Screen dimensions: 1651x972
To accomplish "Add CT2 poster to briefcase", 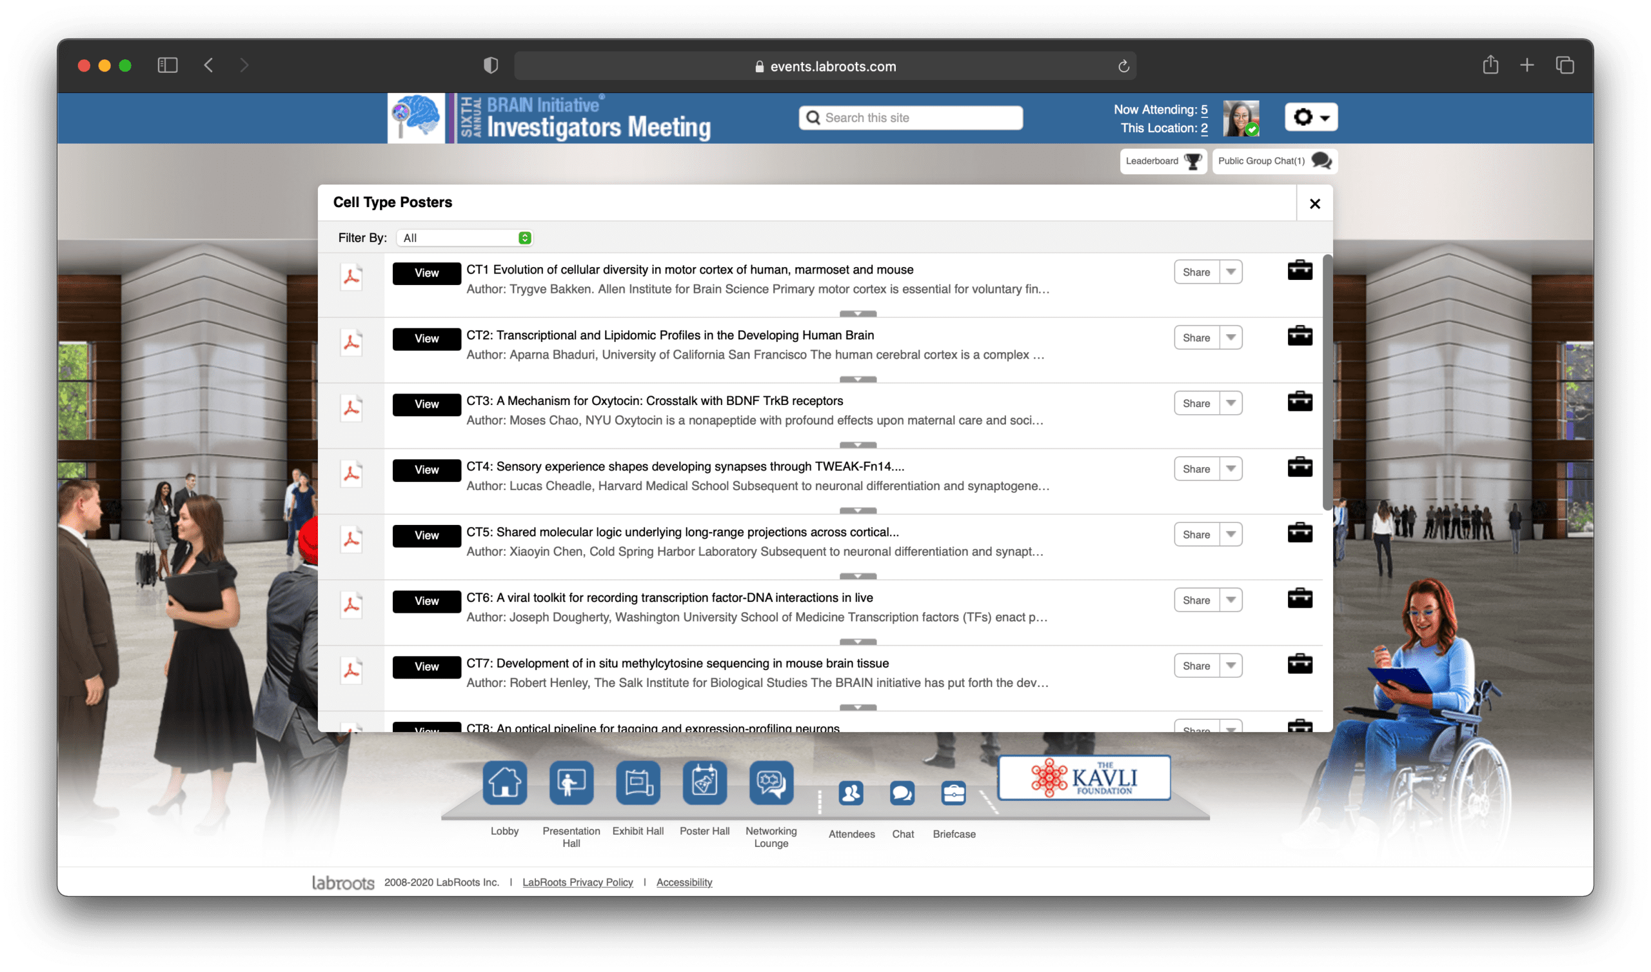I will [x=1300, y=335].
